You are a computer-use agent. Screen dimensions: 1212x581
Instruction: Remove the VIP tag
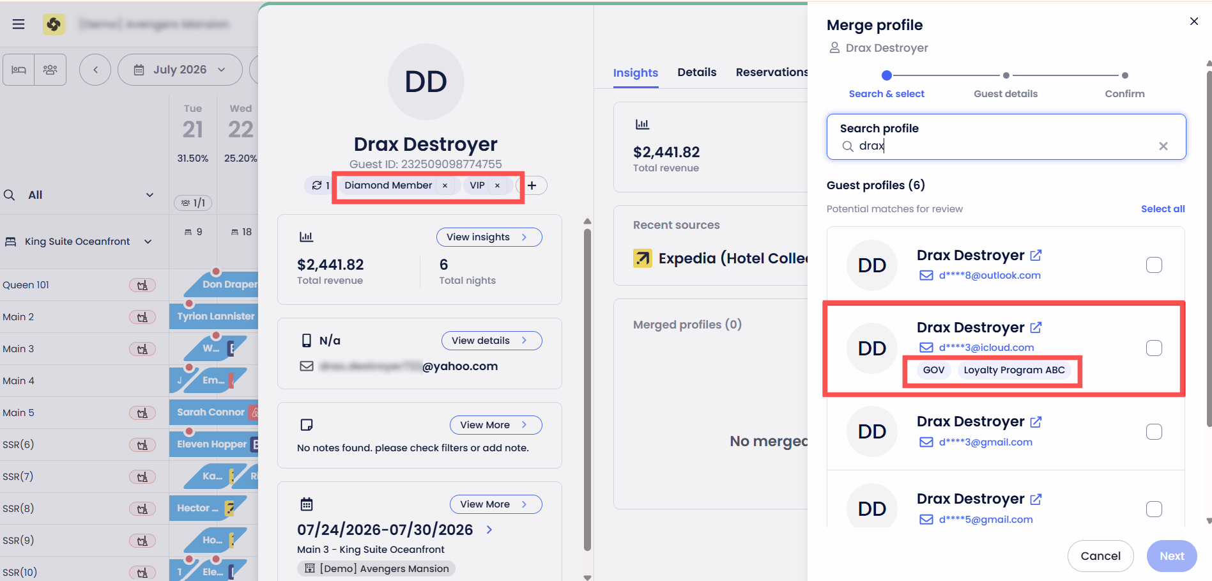(x=497, y=185)
